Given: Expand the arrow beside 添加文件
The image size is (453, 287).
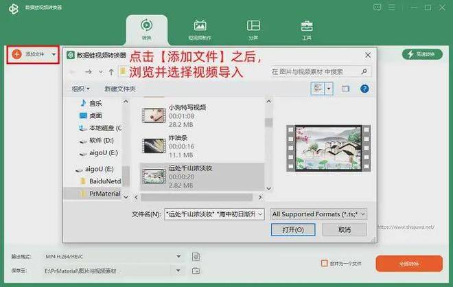Looking at the screenshot, I should [x=54, y=54].
